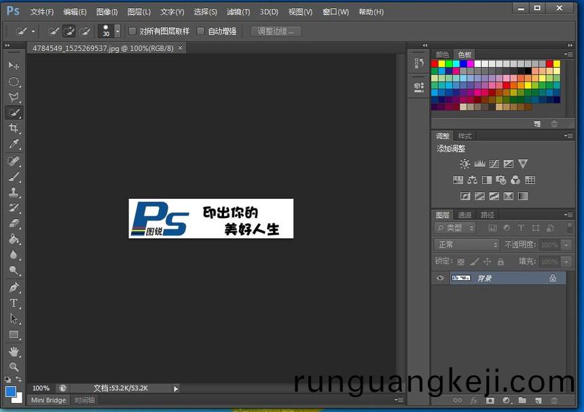Click the Brightness/Contrast adjustment icon
Screen dimensions: 584x412
464,164
